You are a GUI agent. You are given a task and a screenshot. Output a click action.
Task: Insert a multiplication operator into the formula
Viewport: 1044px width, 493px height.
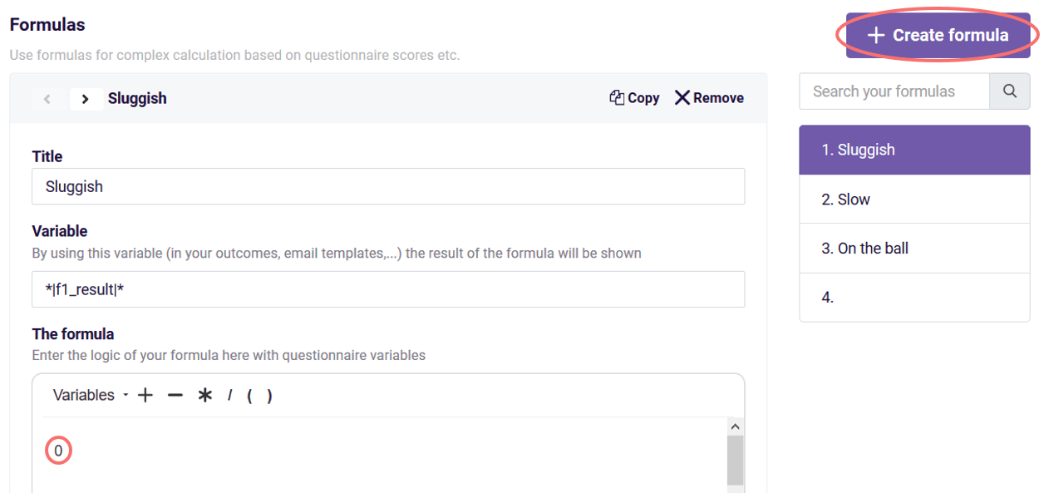[204, 395]
